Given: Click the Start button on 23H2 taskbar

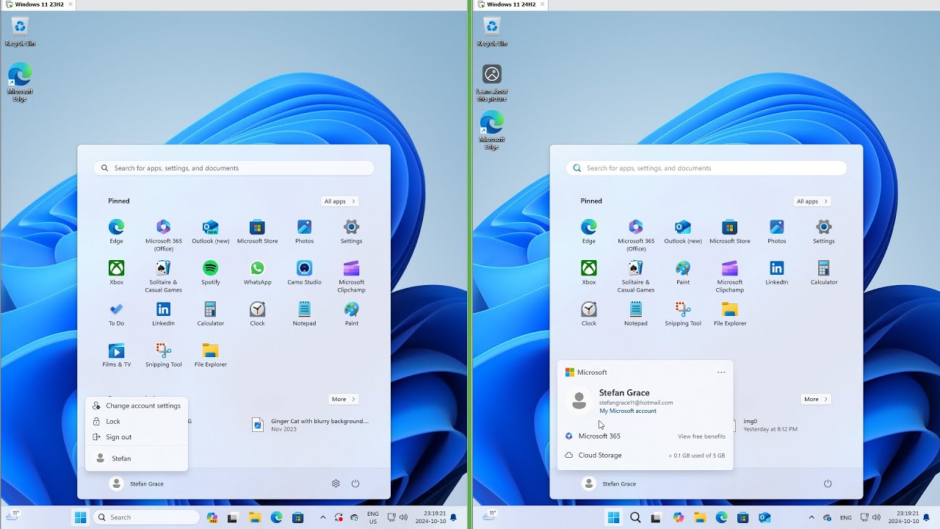Looking at the screenshot, I should (x=80, y=517).
